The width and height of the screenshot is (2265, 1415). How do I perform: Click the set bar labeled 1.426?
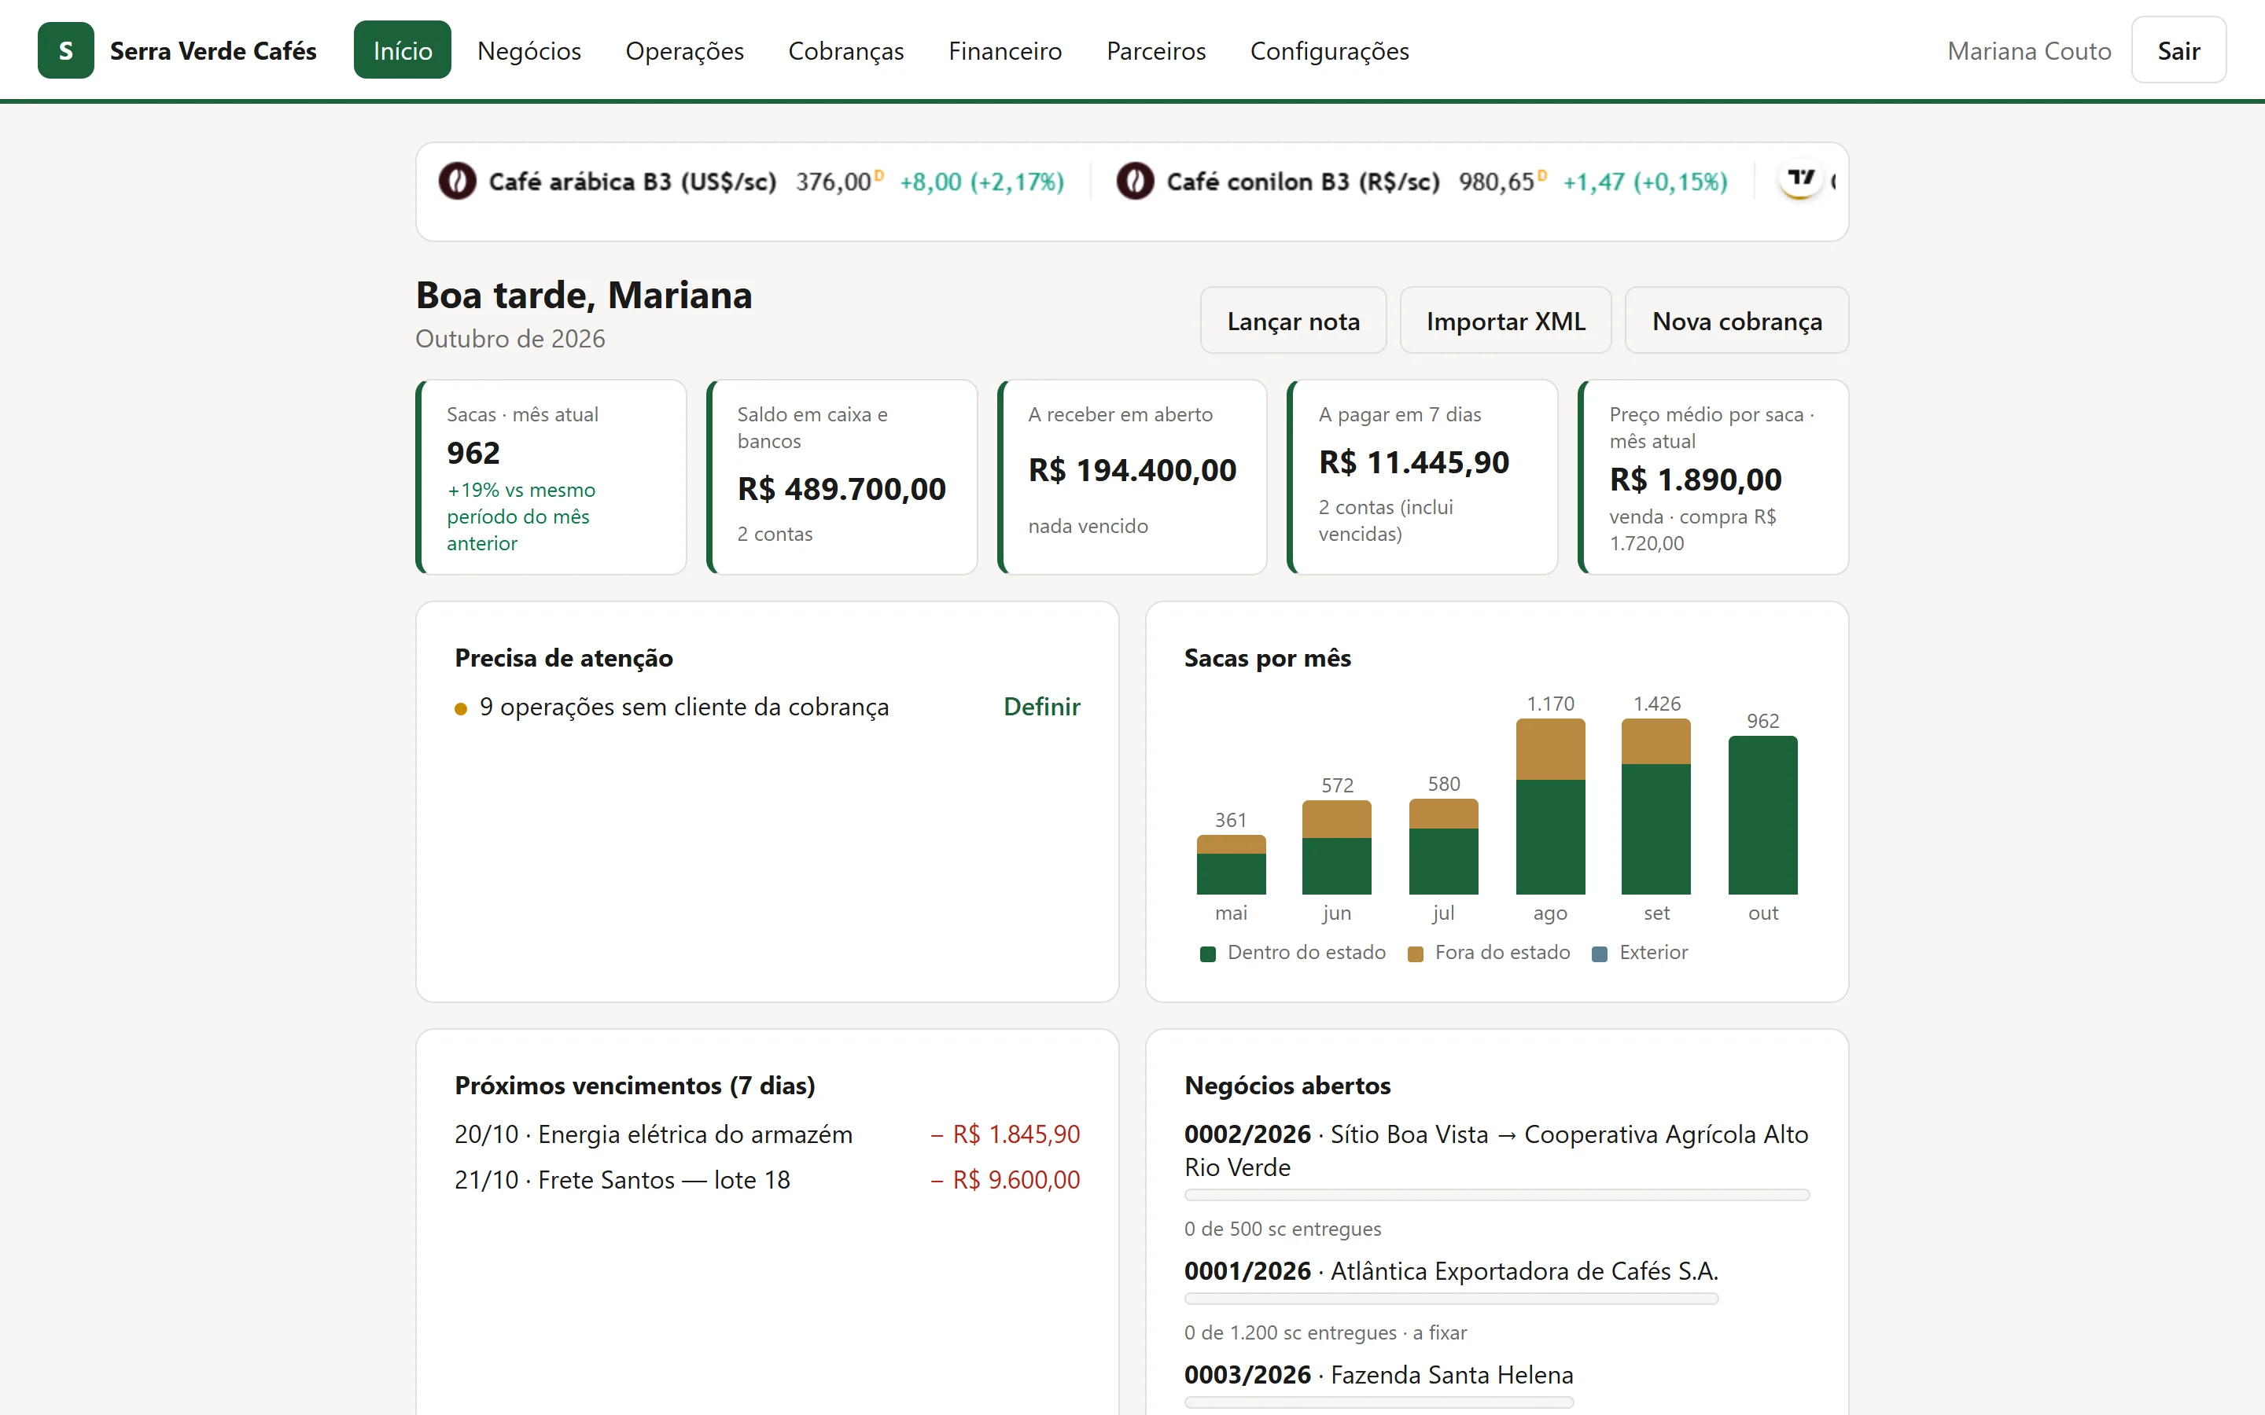pyautogui.click(x=1655, y=807)
